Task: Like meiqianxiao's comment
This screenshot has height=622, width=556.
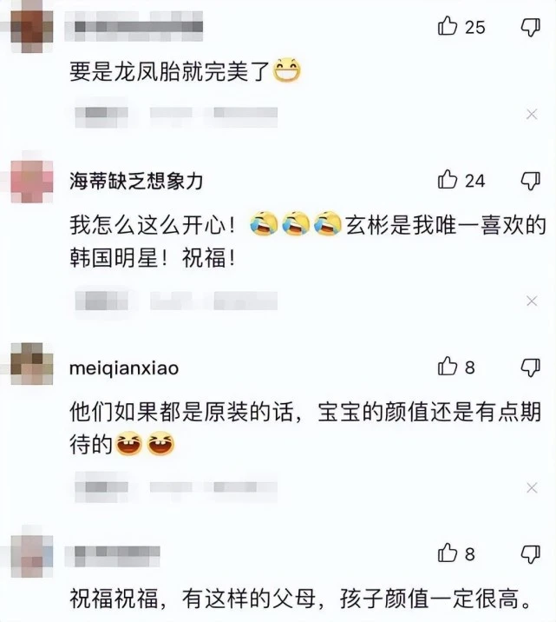Action: click(448, 366)
